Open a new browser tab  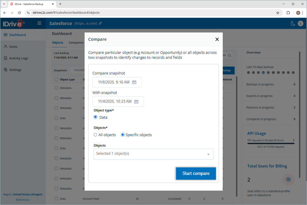point(60,4)
